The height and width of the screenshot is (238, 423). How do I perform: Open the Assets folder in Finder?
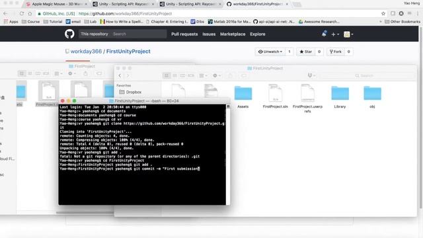point(243,97)
